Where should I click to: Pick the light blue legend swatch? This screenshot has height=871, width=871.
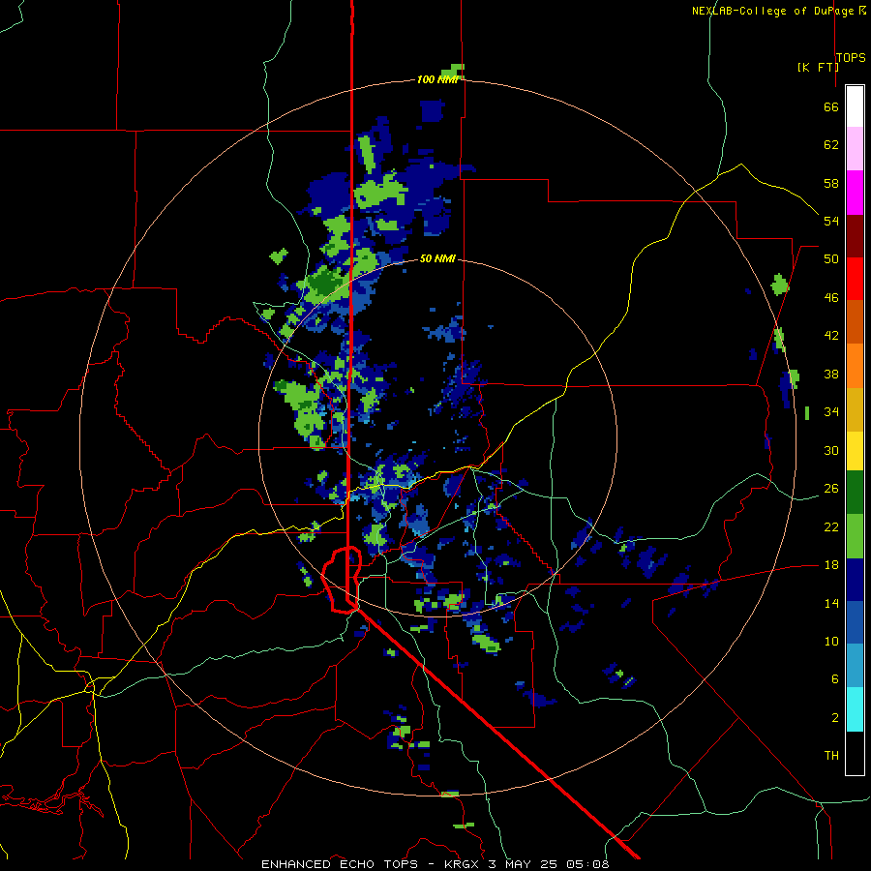[855, 666]
